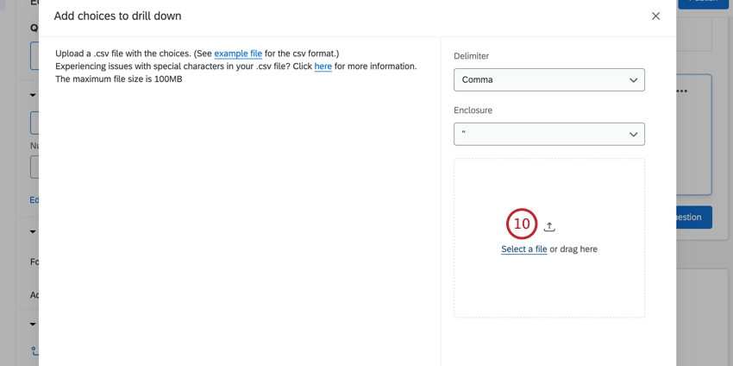The width and height of the screenshot is (733, 366).
Task: Click the chevron on the Enclosure dropdown
Action: (633, 135)
